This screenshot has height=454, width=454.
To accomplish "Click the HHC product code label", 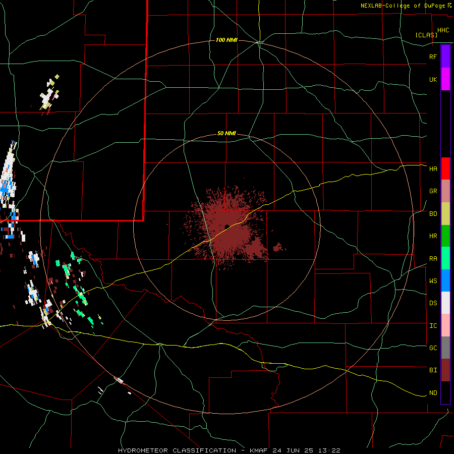I will [443, 30].
